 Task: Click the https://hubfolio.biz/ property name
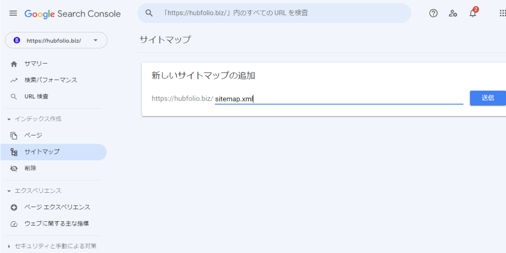[54, 41]
